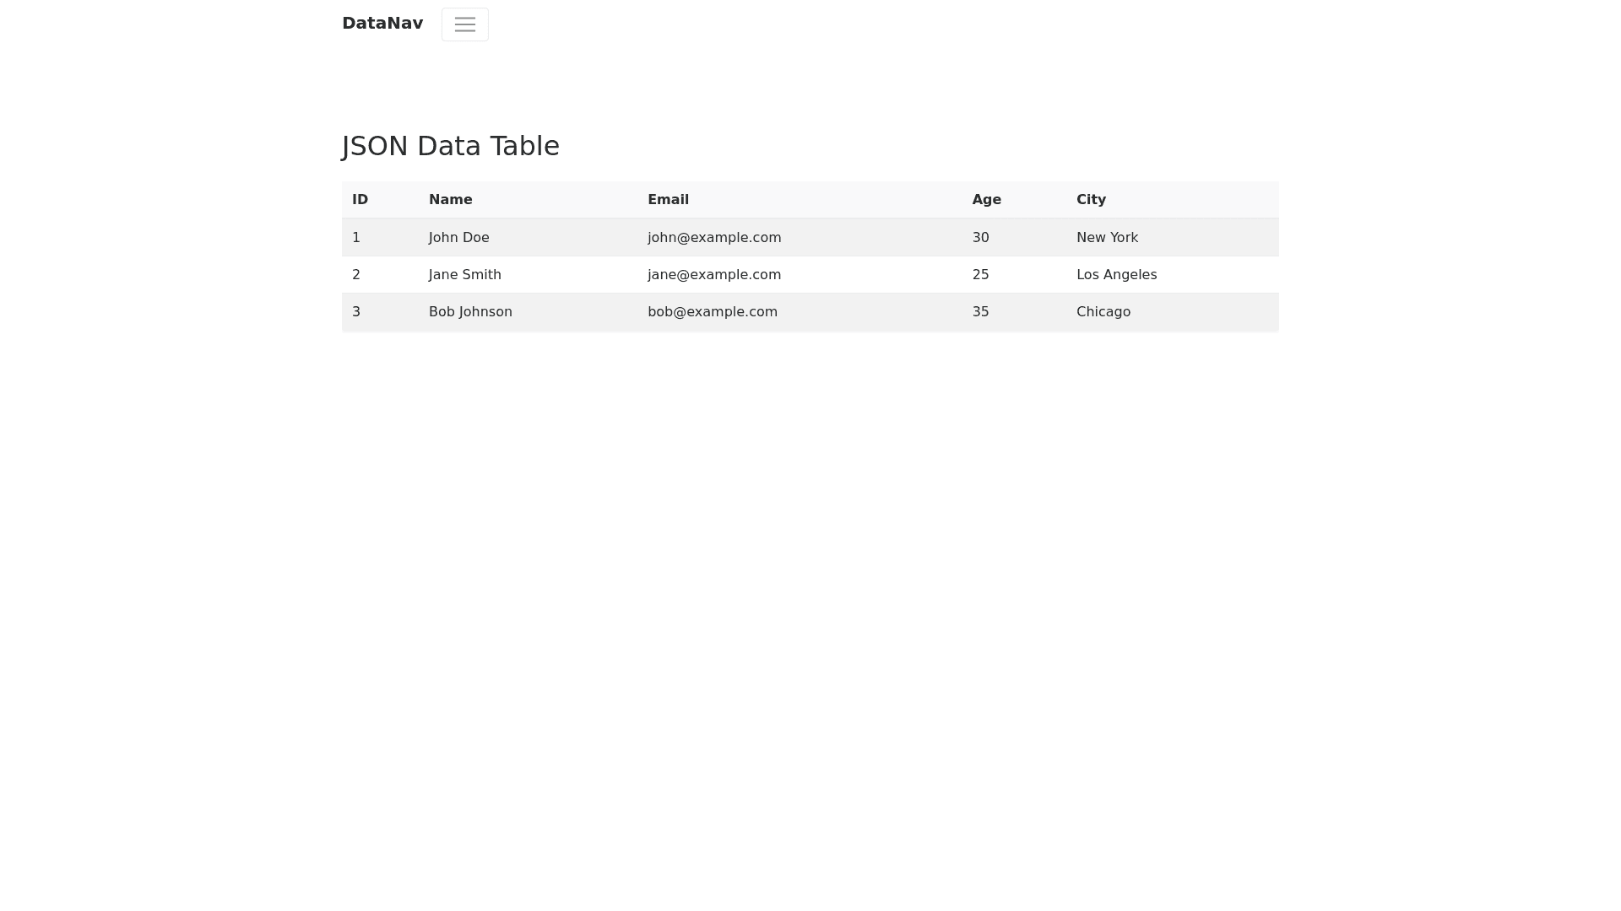This screenshot has height=911, width=1621.
Task: Click the JSON Data Table heading
Action: tap(450, 146)
